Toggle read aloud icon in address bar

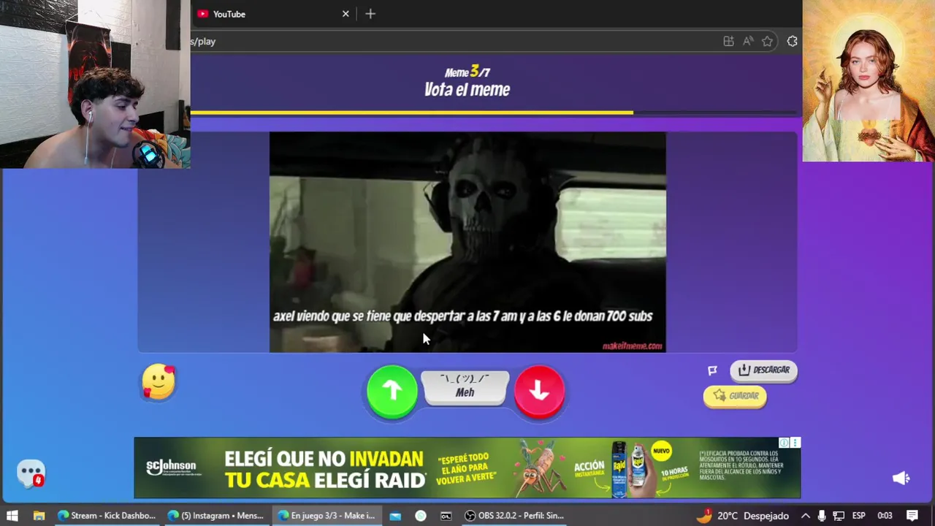coord(748,42)
